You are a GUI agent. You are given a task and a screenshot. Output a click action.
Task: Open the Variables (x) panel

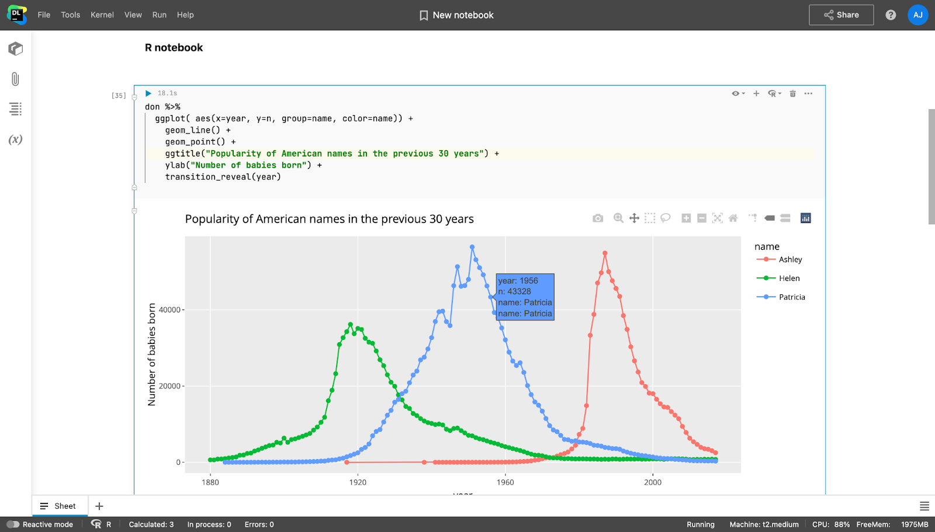[16, 140]
